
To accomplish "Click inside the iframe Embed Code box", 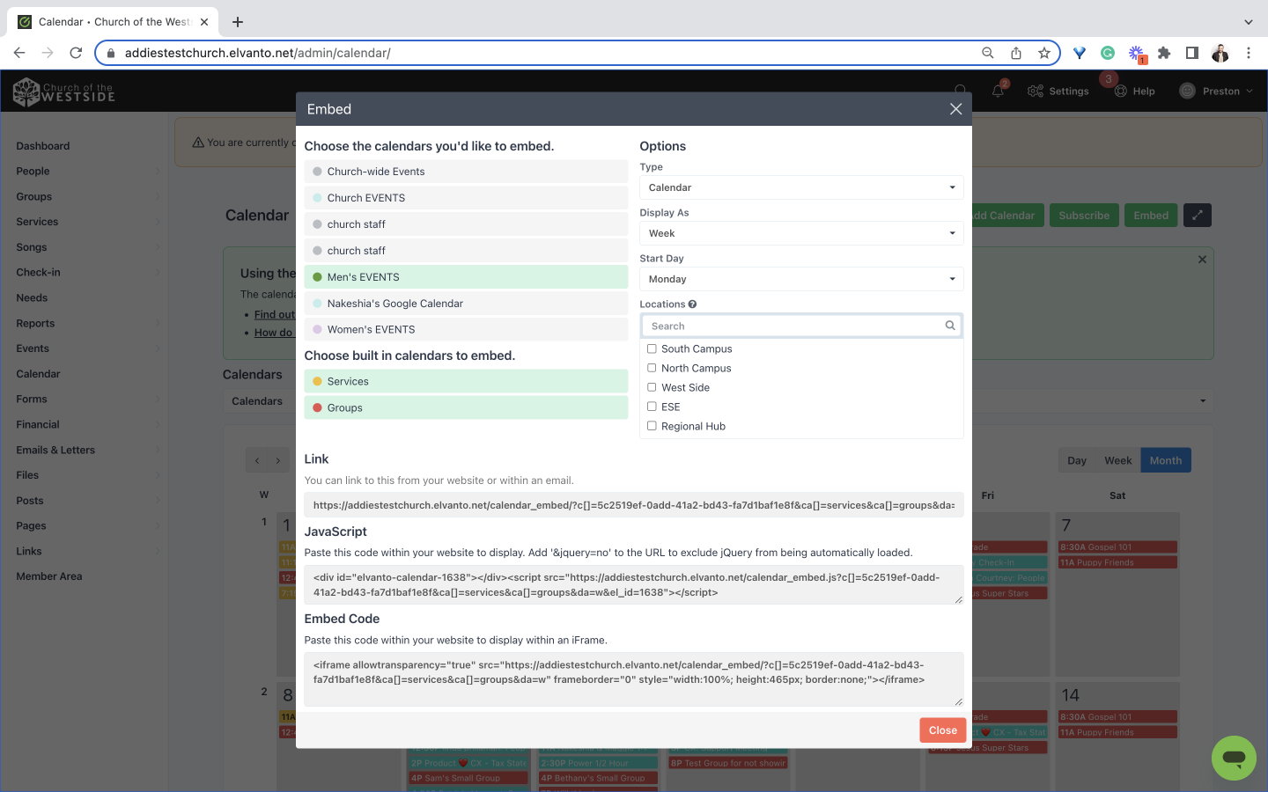I will click(634, 678).
